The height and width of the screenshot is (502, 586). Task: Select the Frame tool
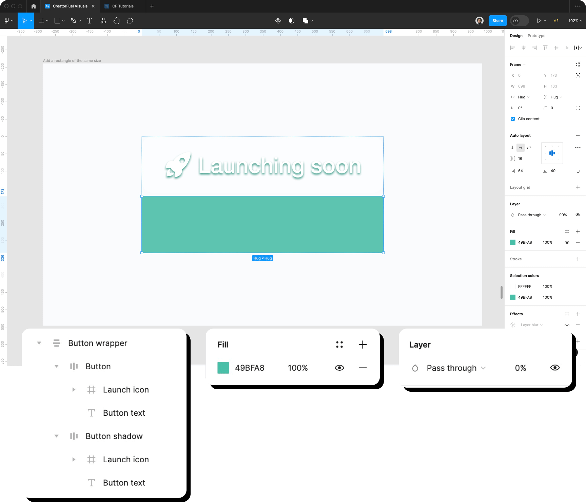coord(41,20)
